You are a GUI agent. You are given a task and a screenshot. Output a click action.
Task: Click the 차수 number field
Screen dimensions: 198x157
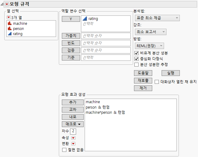pos(73,131)
